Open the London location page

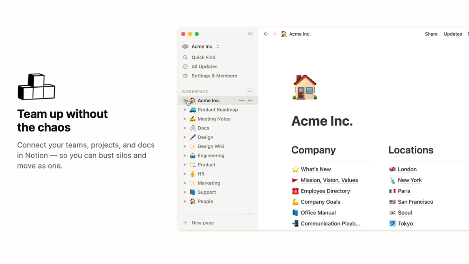click(407, 169)
